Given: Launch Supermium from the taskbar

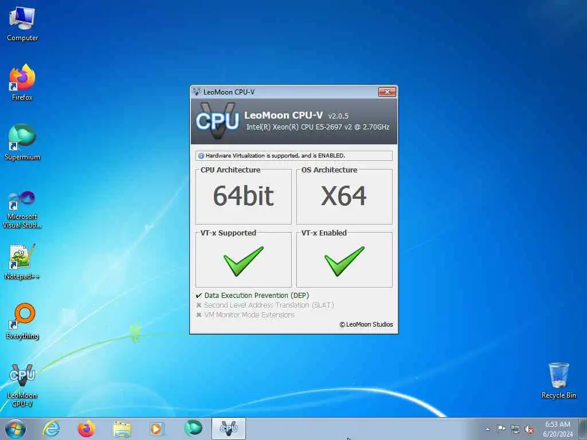Looking at the screenshot, I should tap(193, 428).
